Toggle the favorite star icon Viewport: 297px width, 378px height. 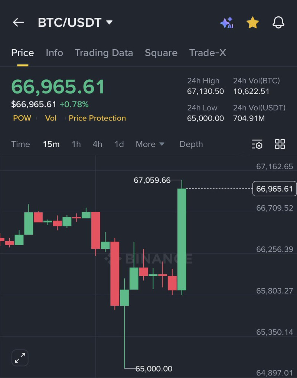tap(252, 23)
